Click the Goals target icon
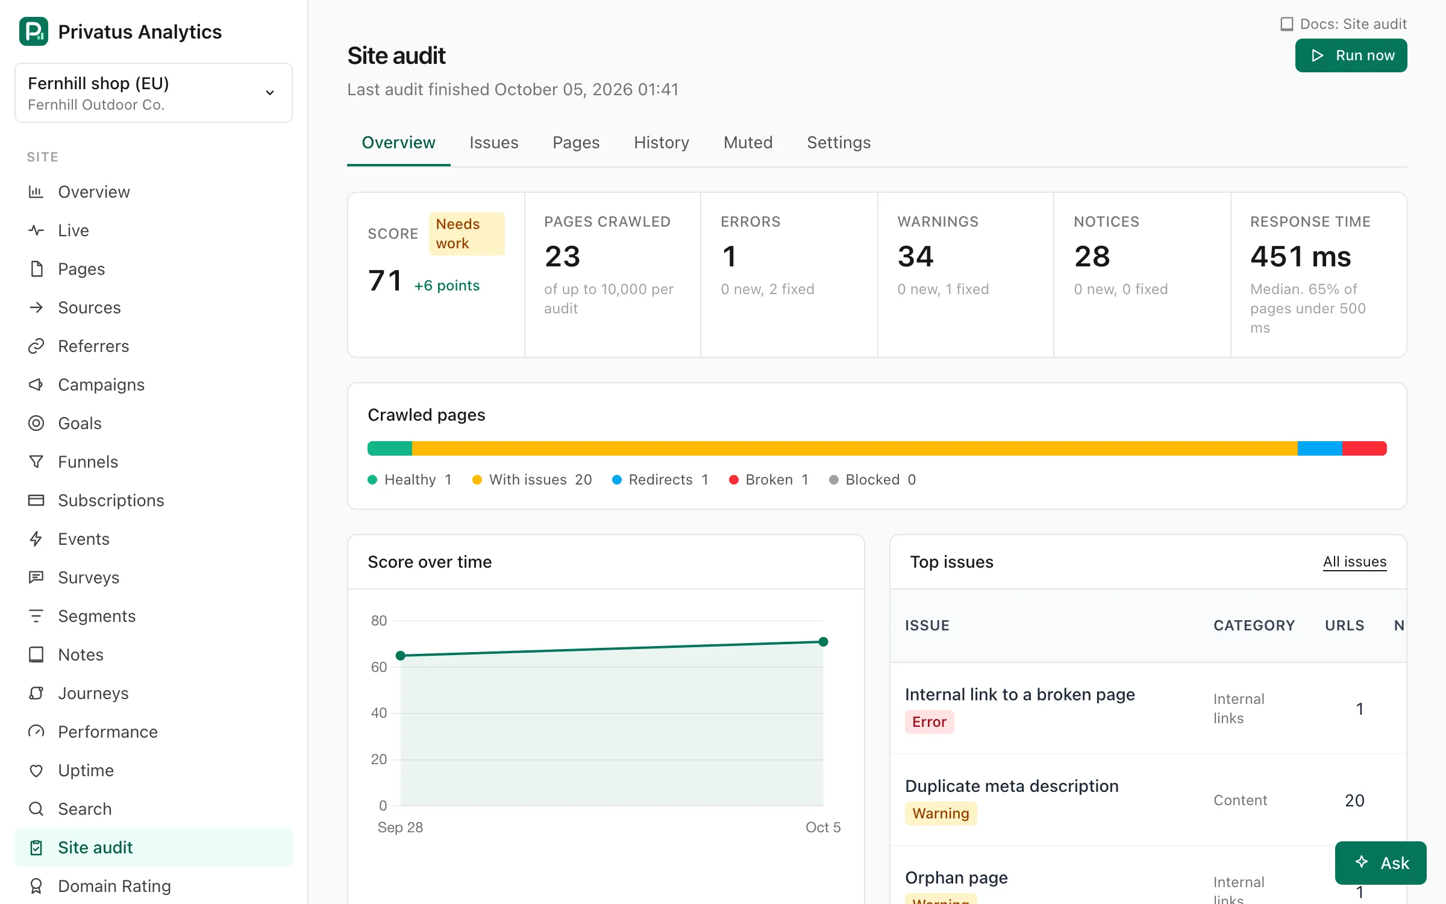This screenshot has height=904, width=1446. [x=36, y=423]
